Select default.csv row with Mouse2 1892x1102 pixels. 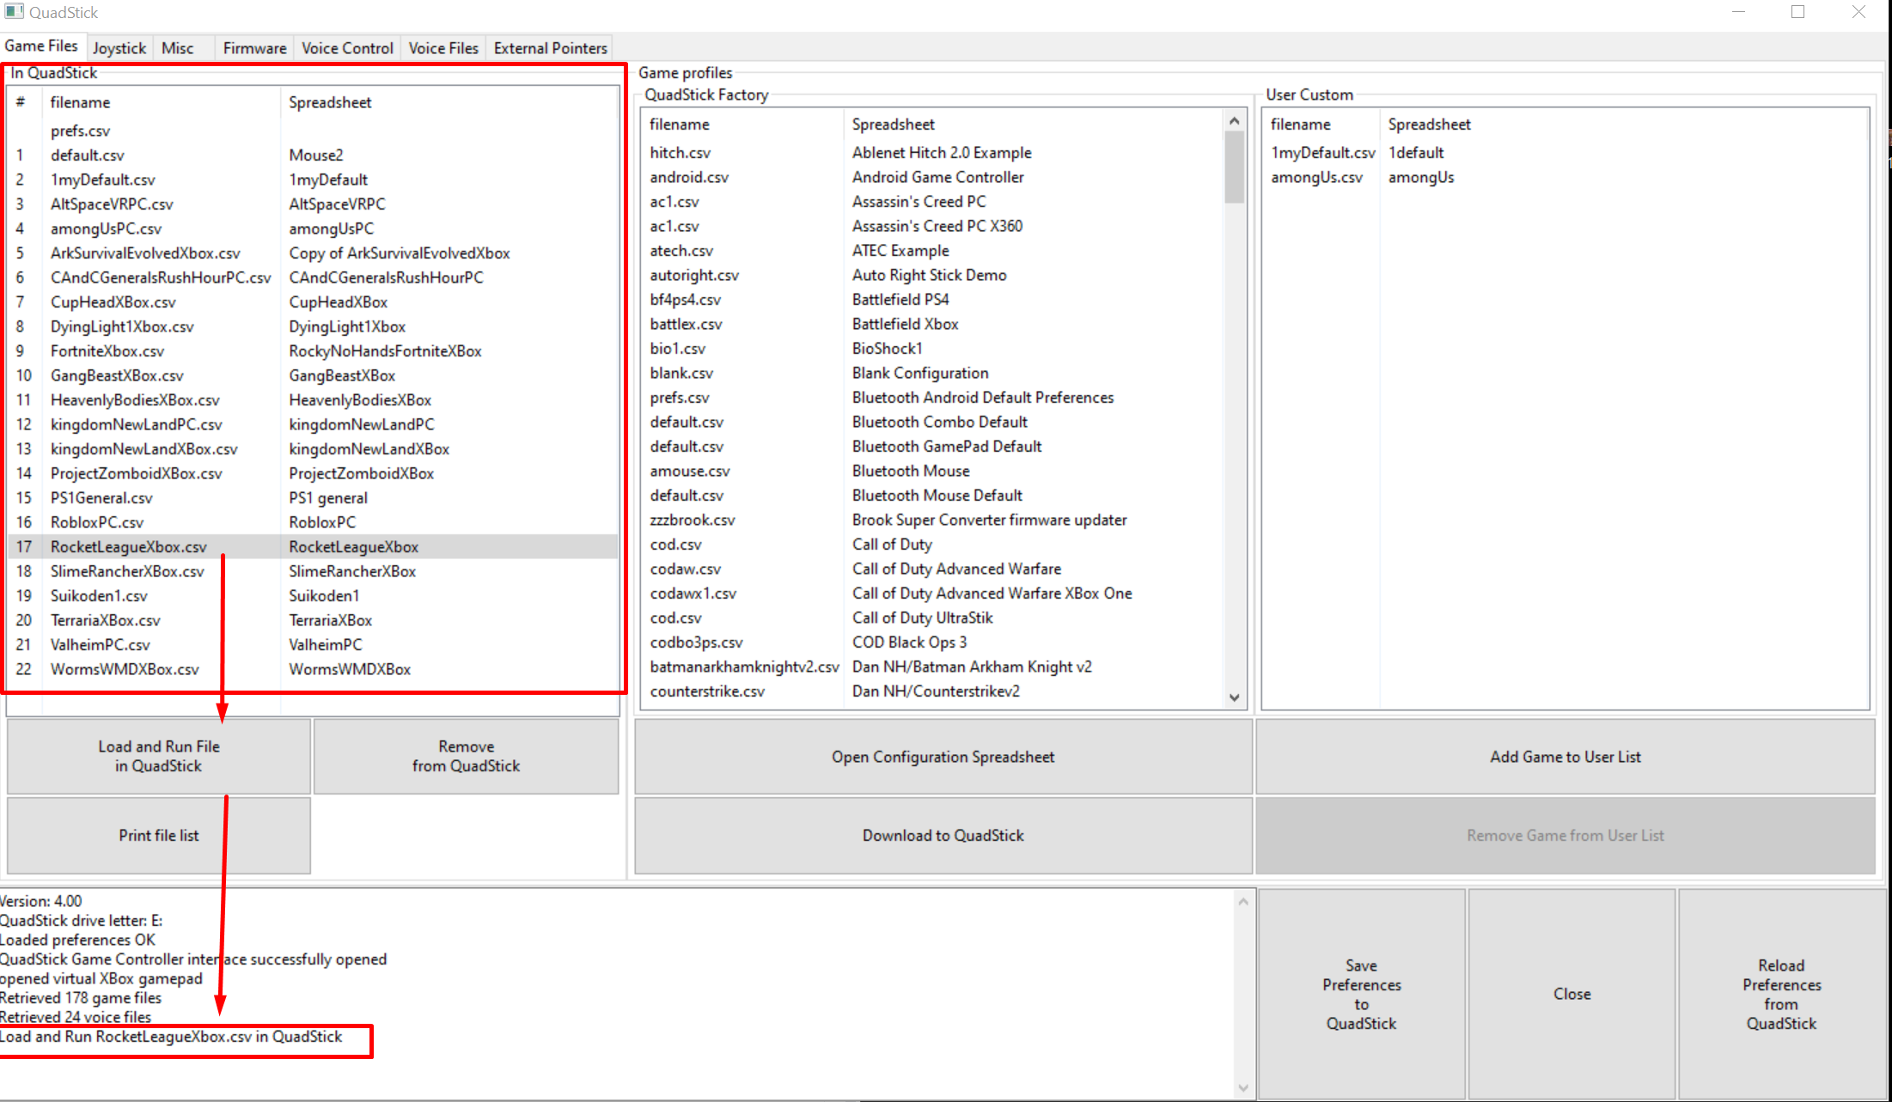[x=313, y=155]
